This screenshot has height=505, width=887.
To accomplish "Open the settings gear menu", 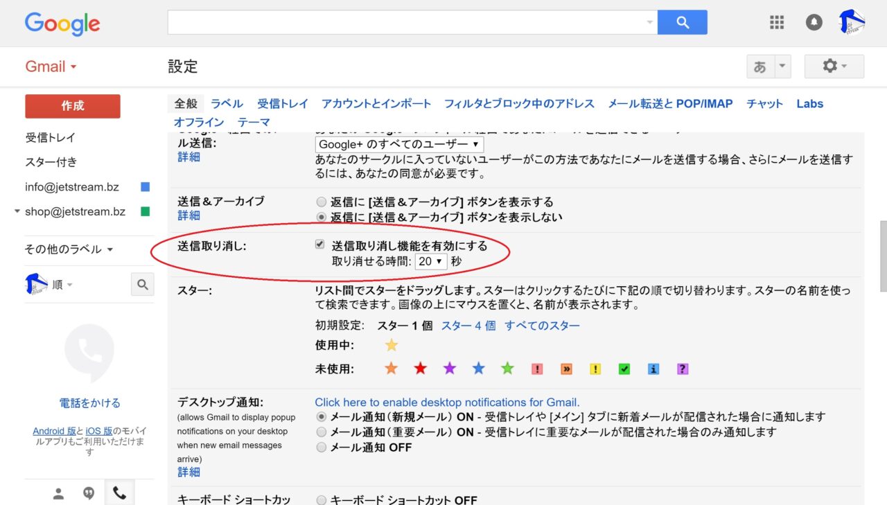I will coord(834,67).
